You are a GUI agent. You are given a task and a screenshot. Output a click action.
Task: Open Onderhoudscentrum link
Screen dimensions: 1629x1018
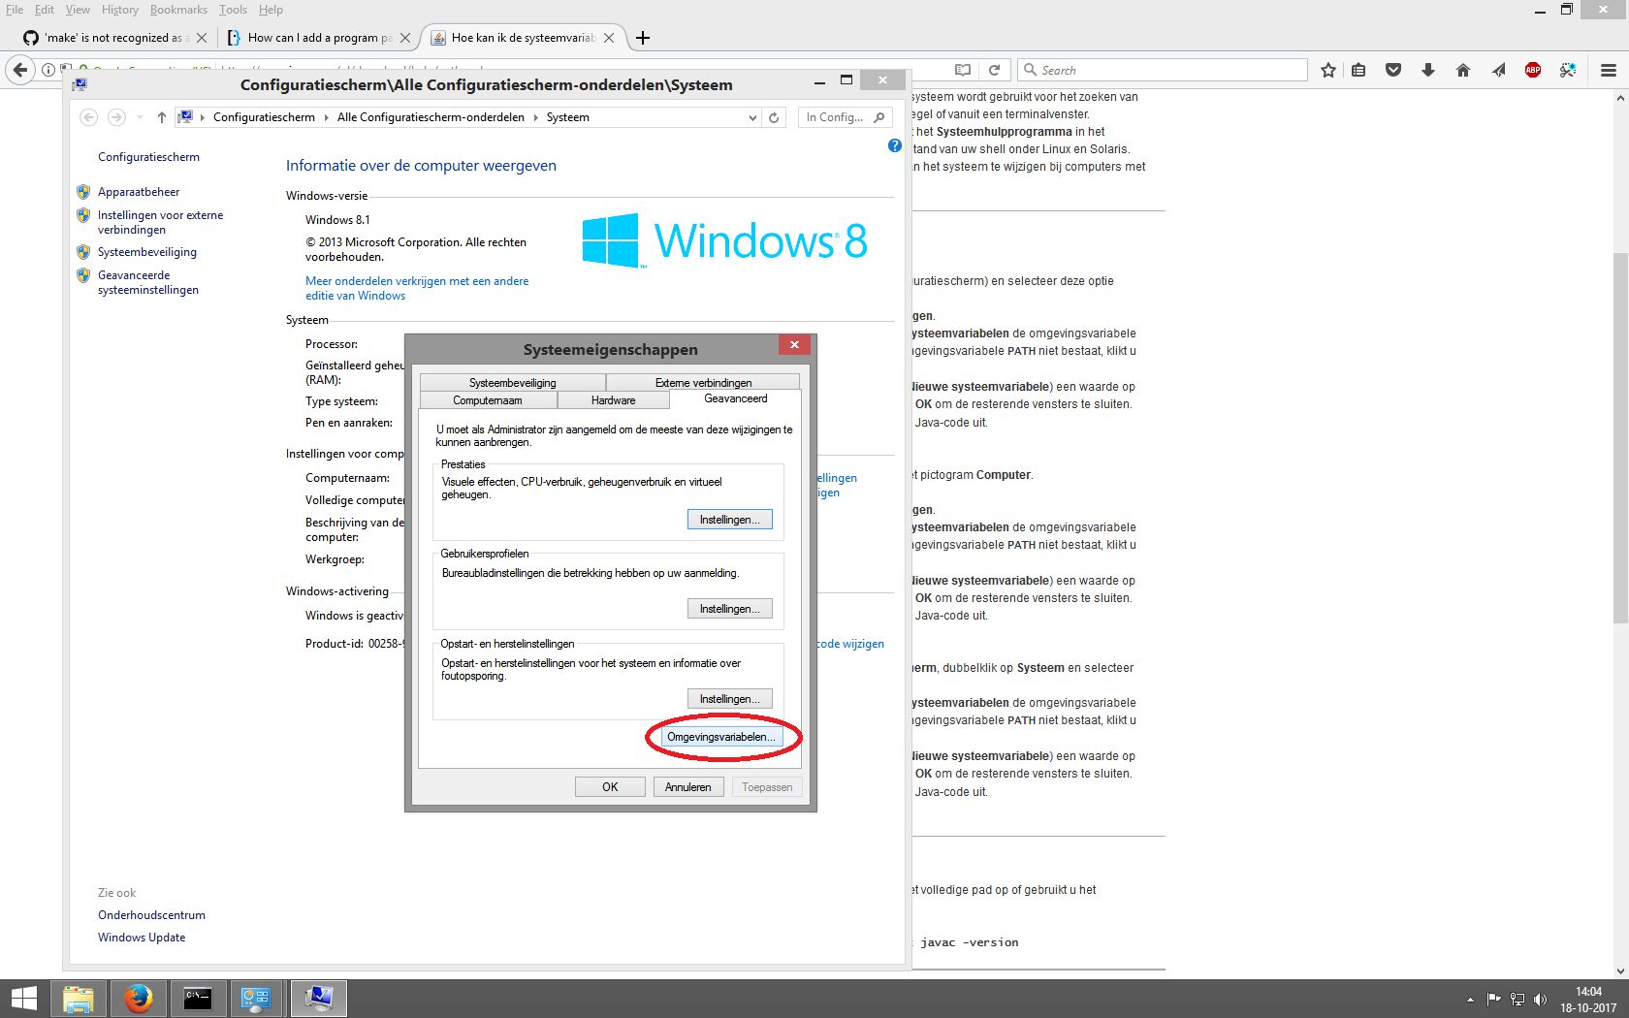[x=151, y=915]
